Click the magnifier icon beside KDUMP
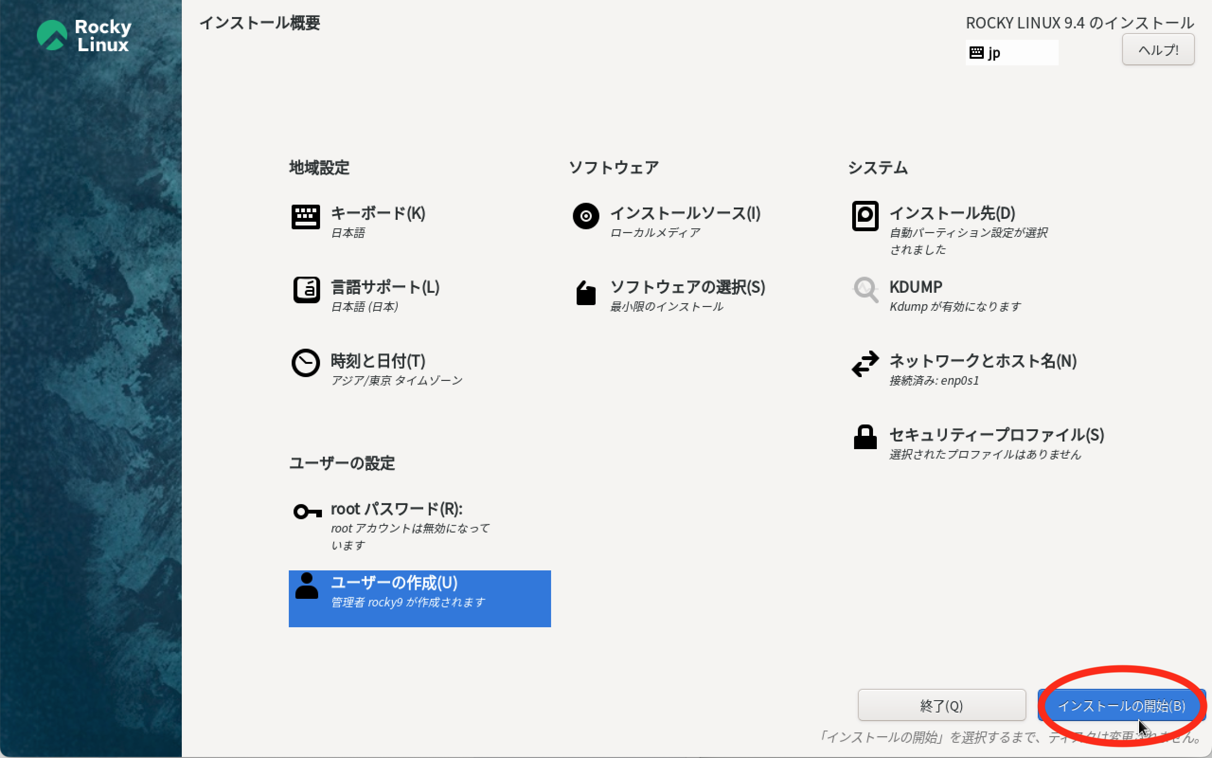 coord(865,290)
